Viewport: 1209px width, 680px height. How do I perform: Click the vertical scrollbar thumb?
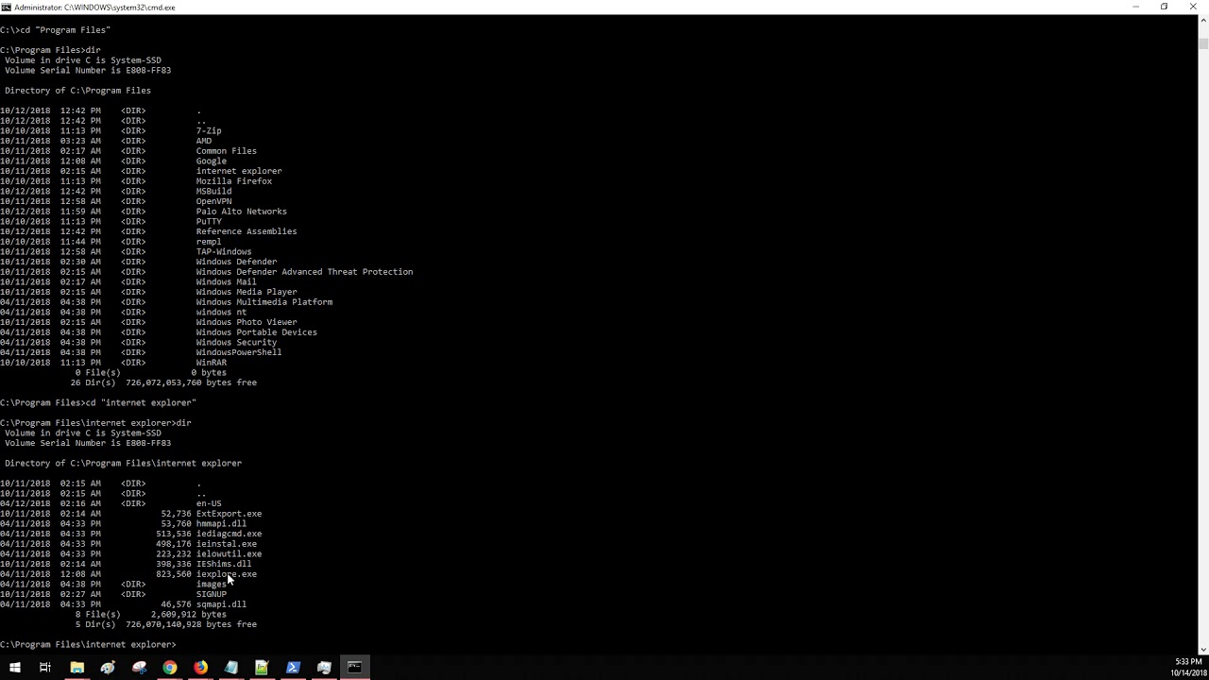click(x=1203, y=42)
